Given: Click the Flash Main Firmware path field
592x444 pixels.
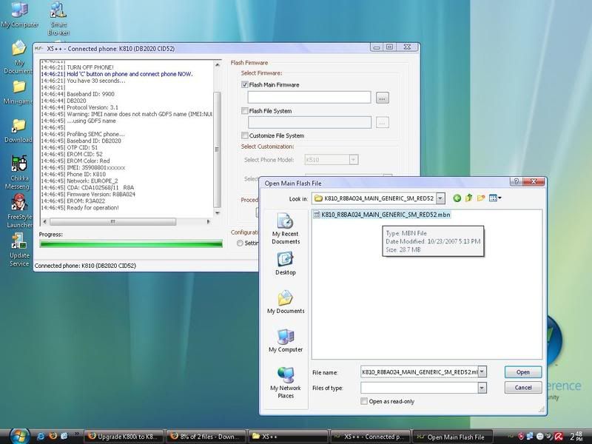Looking at the screenshot, I should [x=309, y=98].
